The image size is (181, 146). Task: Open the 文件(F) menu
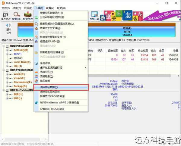pyautogui.click(x=5, y=8)
